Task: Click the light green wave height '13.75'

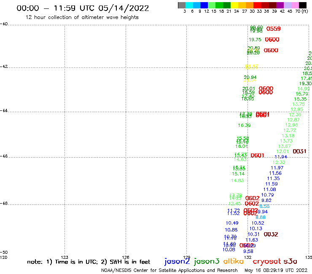Action: [299, 104]
